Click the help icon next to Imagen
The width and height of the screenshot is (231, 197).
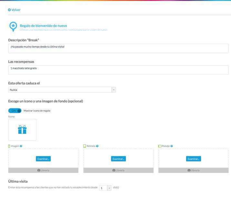click(x=21, y=146)
